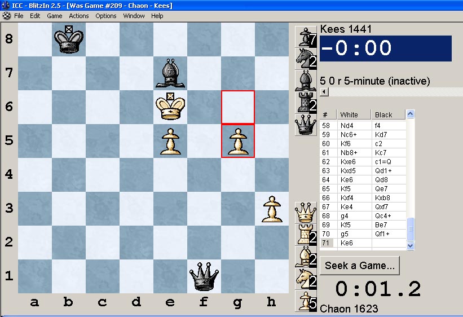The height and width of the screenshot is (317, 463).
Task: Click captured white bishop counter icon
Action: coord(306,257)
